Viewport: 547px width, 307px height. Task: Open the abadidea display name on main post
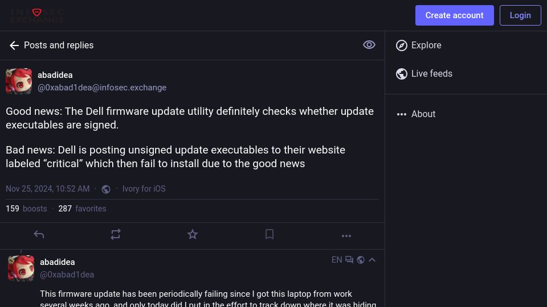(x=55, y=75)
